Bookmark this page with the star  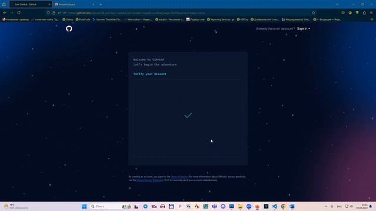pyautogui.click(x=313, y=13)
